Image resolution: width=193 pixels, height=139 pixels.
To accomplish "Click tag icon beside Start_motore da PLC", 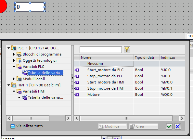I will 77,70.
